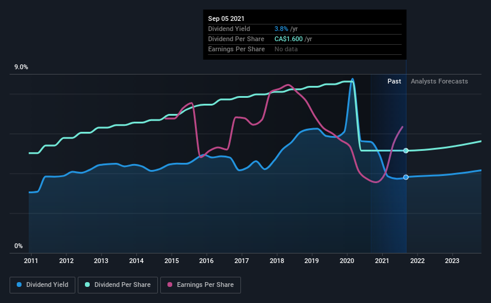This screenshot has height=303, width=491.
Task: Click the CA$1.600 dividend per share value
Action: point(289,39)
